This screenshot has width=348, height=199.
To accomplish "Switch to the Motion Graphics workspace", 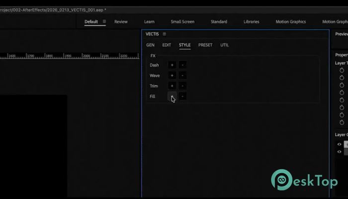I will pos(290,21).
